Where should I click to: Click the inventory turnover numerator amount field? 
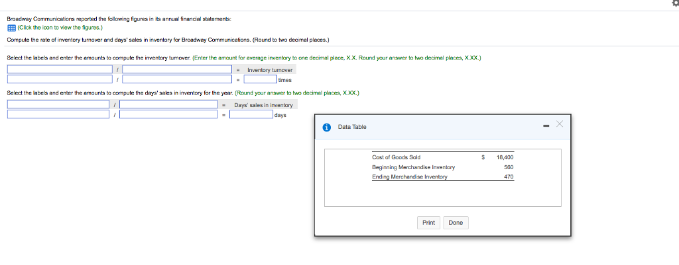click(x=60, y=79)
